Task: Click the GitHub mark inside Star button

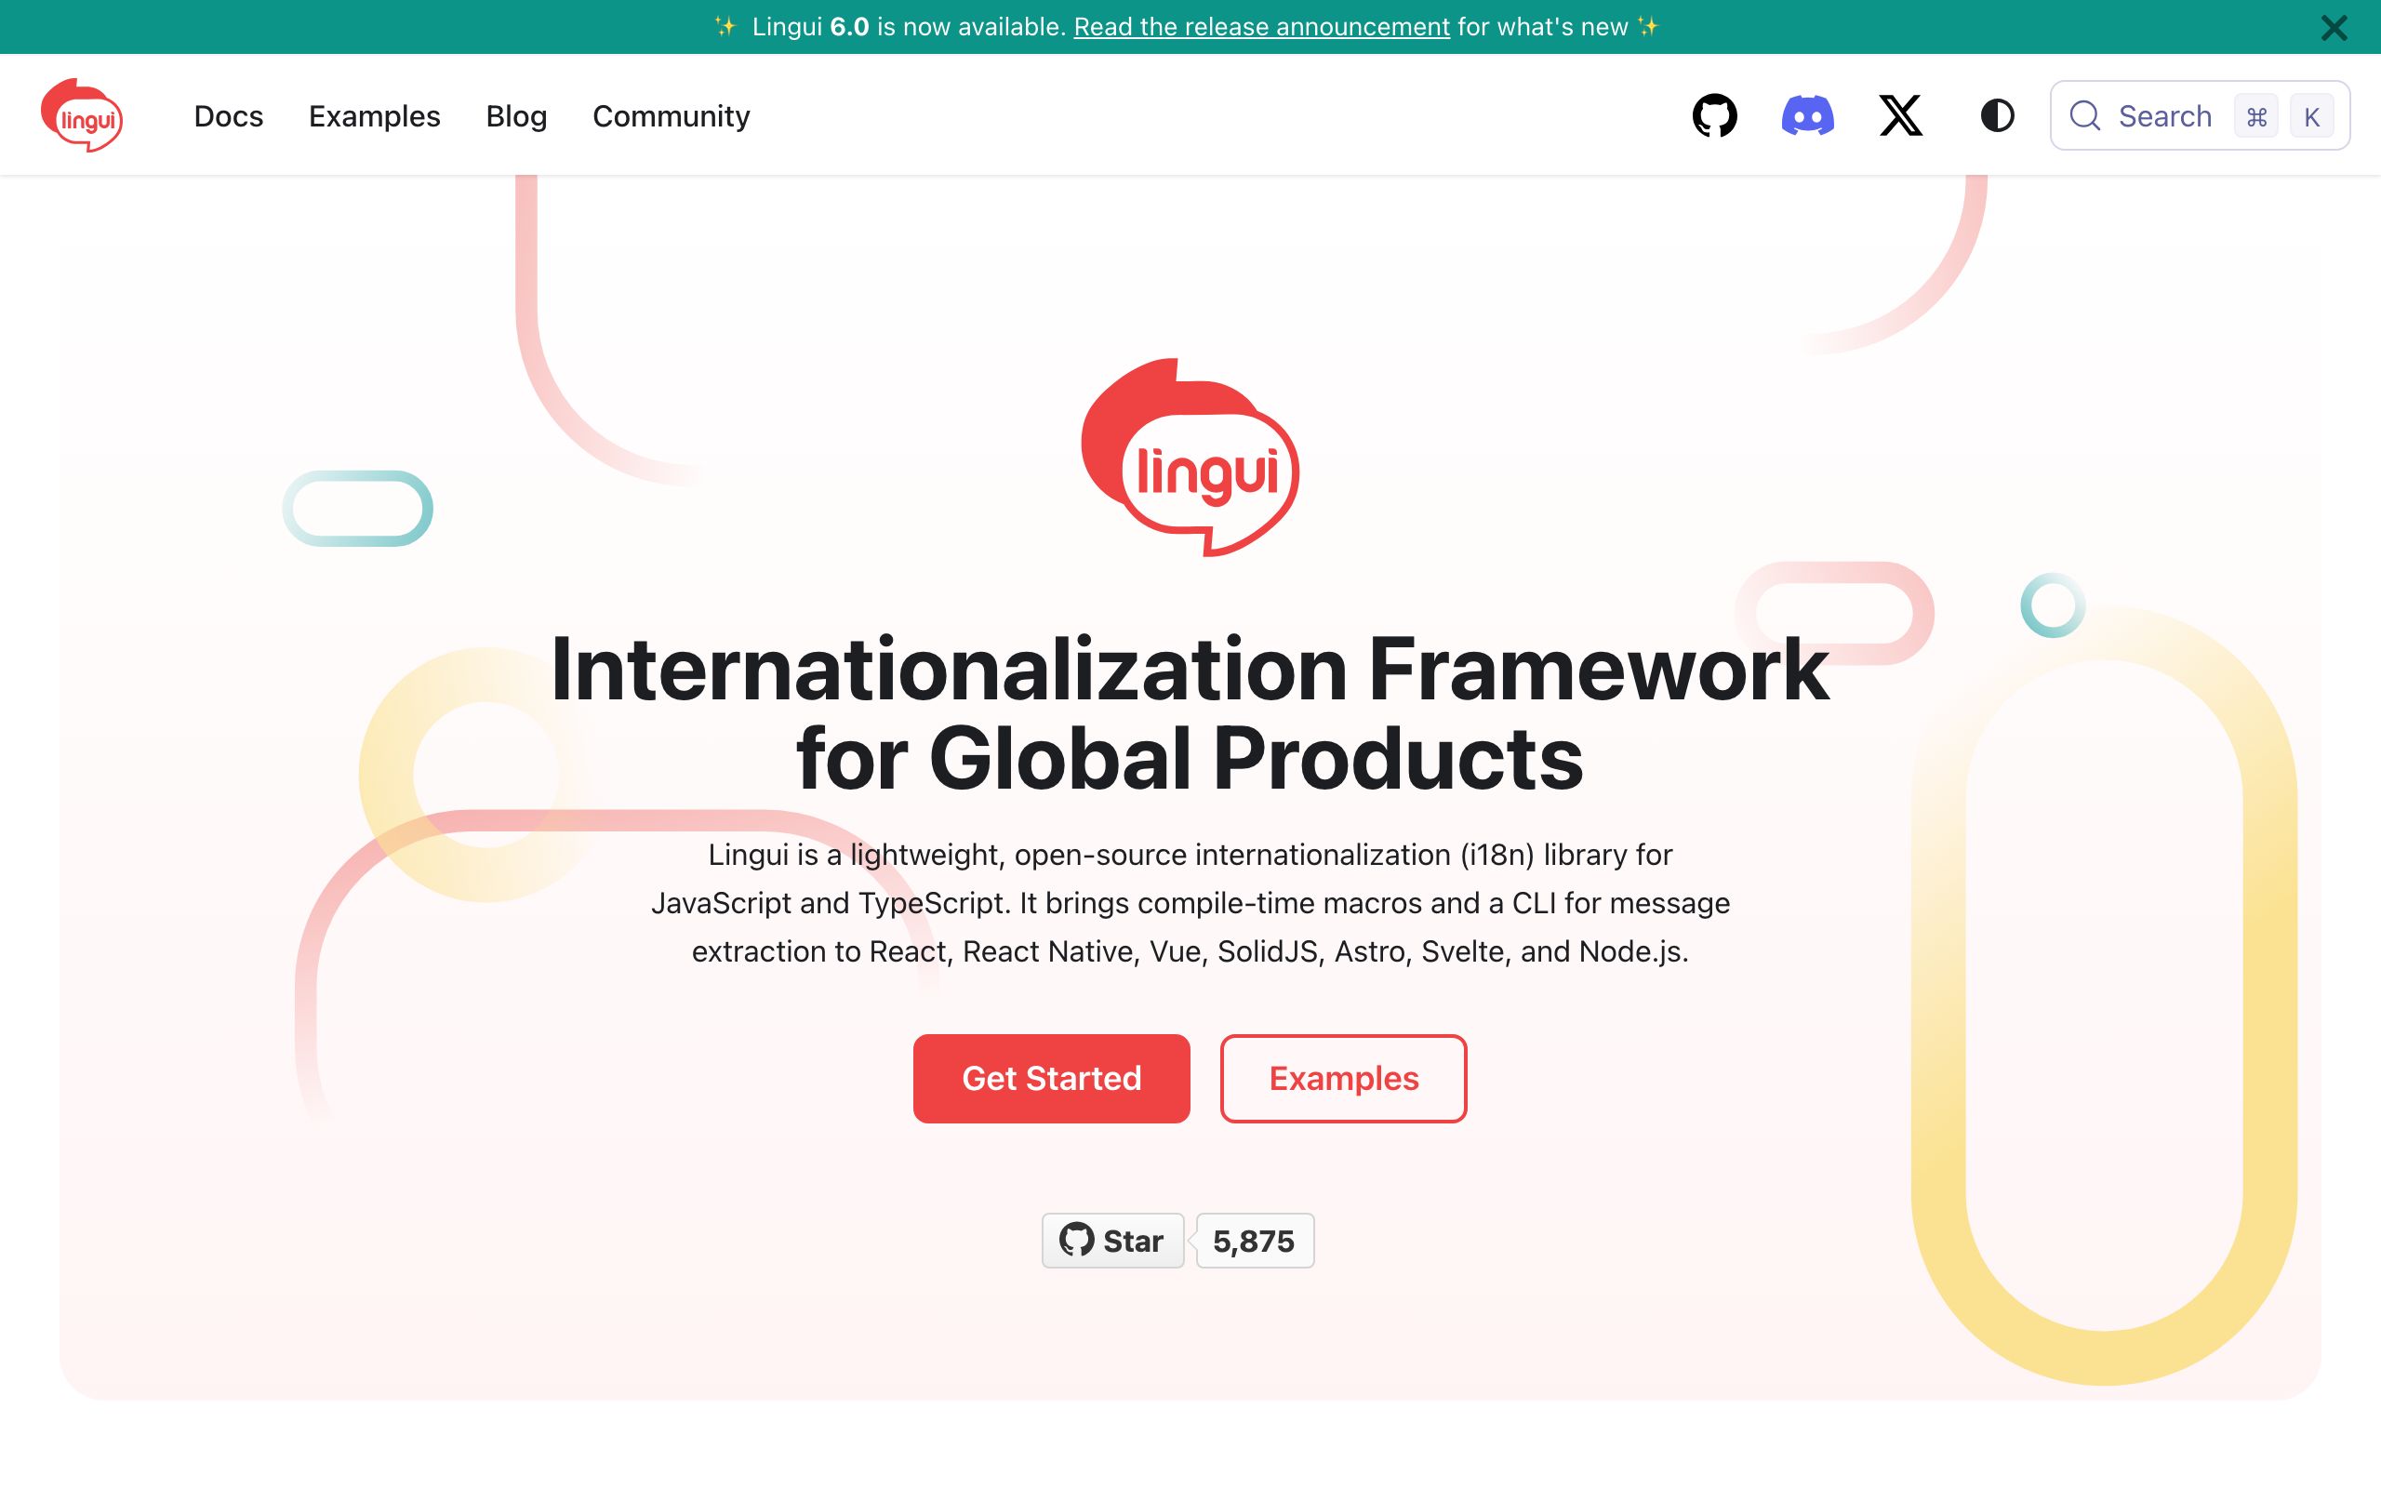Action: pyautogui.click(x=1075, y=1239)
